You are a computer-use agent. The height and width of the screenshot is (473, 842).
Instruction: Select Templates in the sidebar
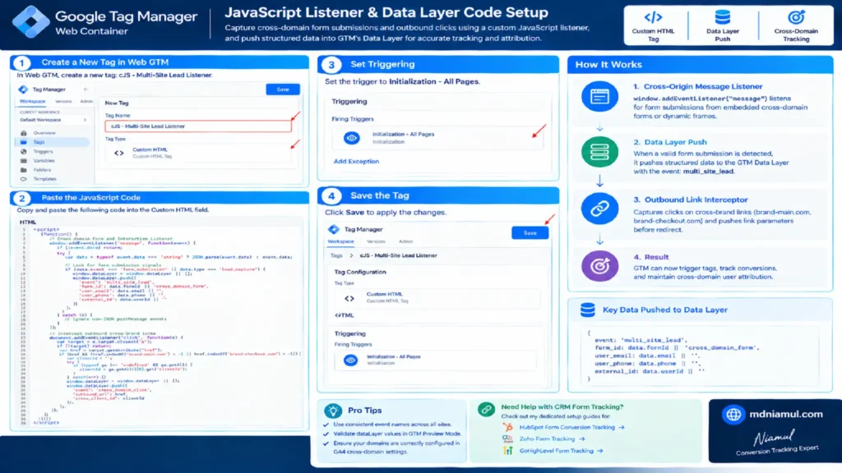pyautogui.click(x=44, y=179)
